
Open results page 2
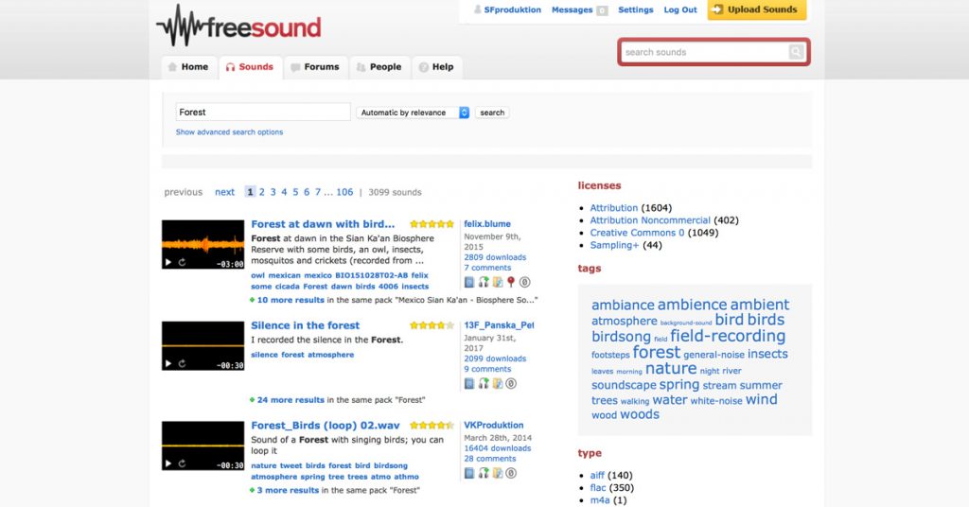[x=261, y=192]
